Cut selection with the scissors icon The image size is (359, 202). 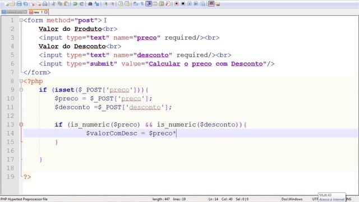click(x=54, y=4)
